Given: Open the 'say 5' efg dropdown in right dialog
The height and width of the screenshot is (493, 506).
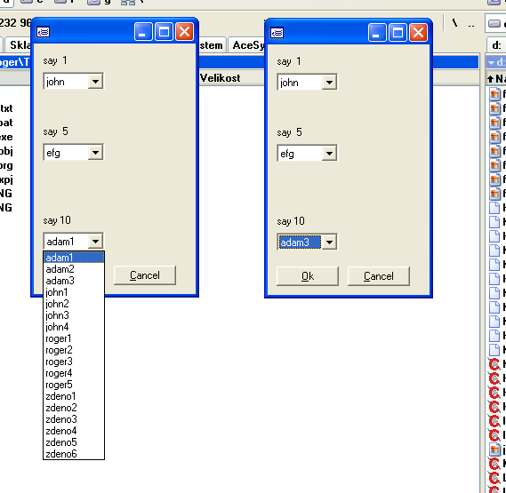Looking at the screenshot, I should click(329, 154).
